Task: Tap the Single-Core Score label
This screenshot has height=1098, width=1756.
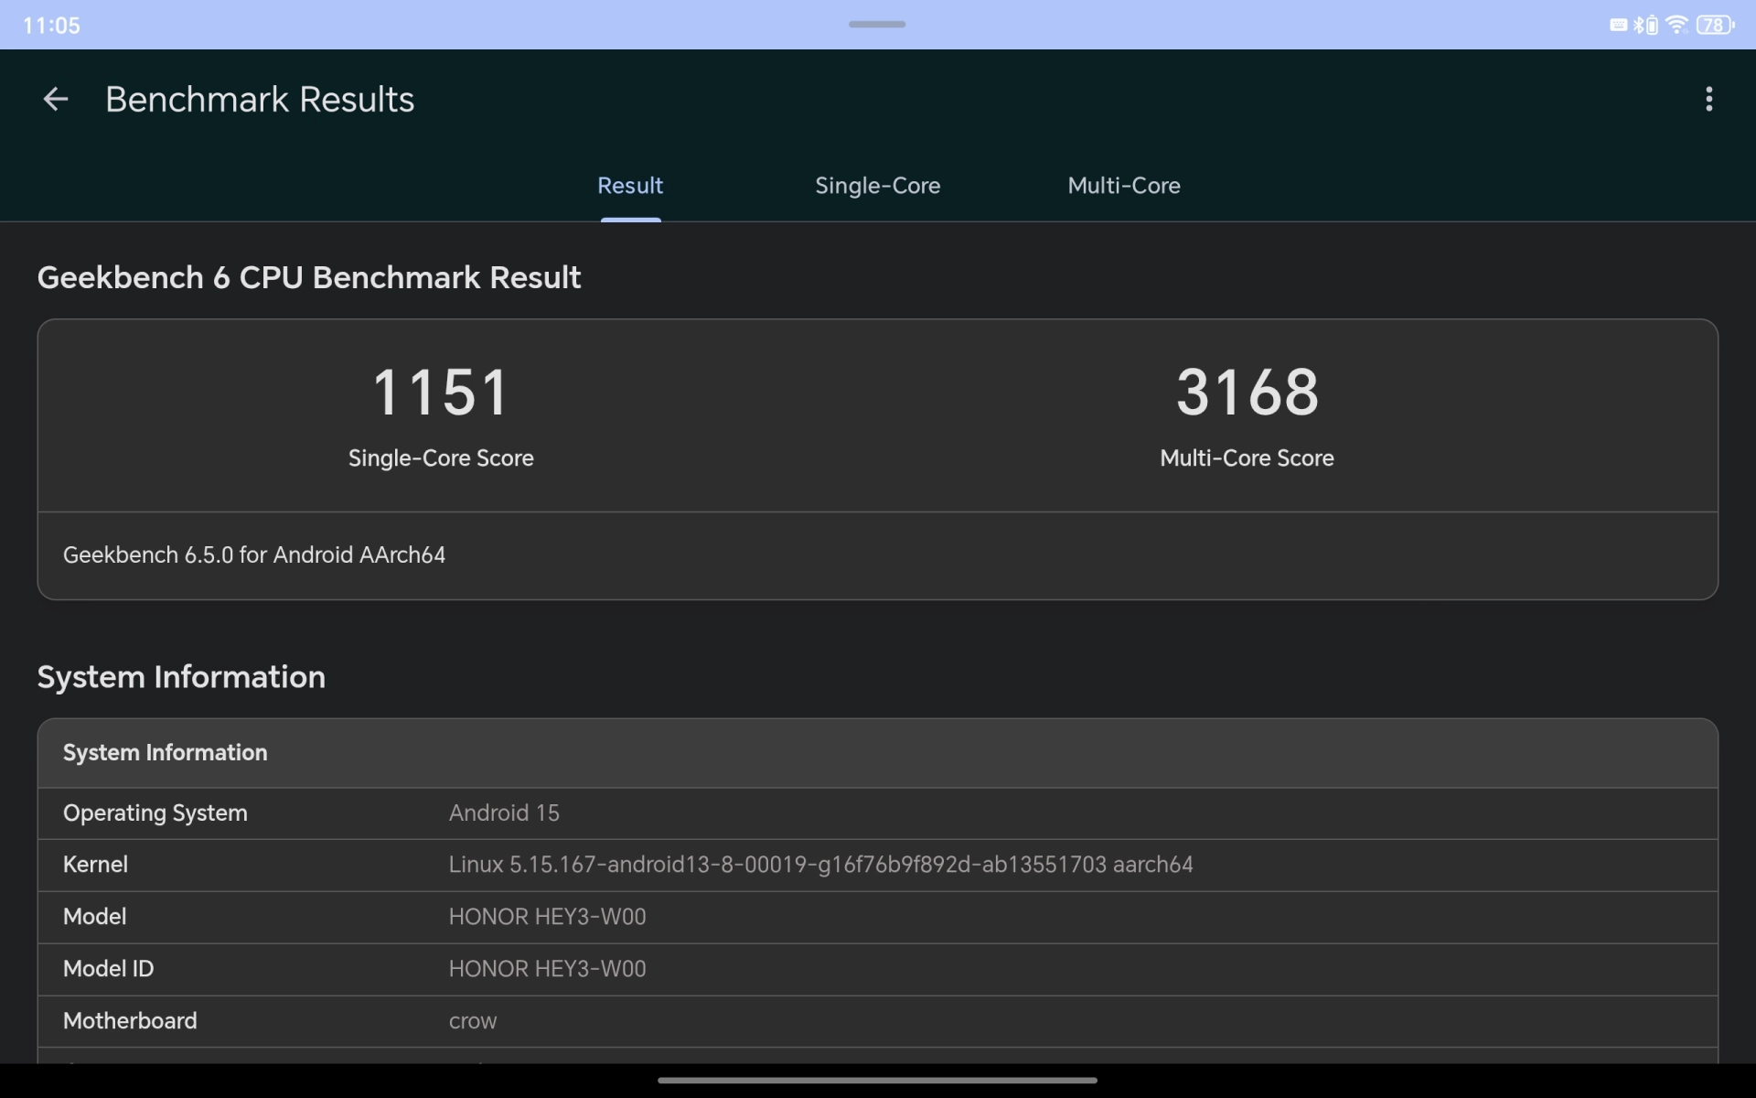Action: coord(441,457)
